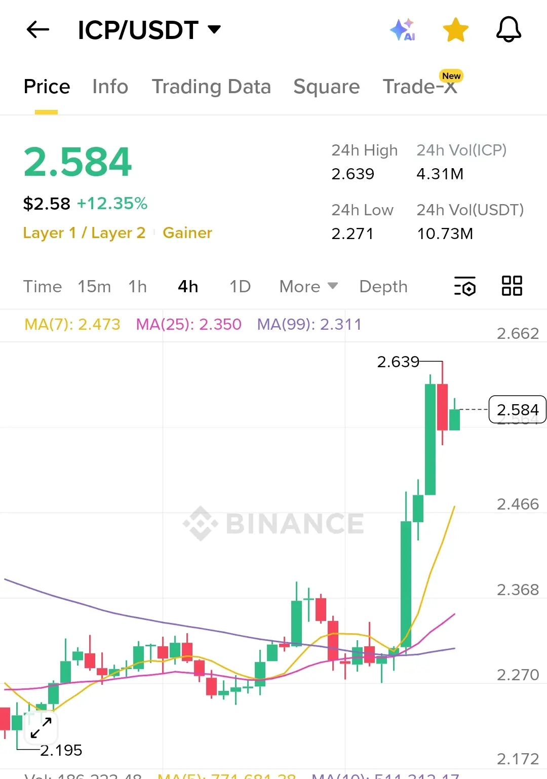Open price alerts via bell icon
The height and width of the screenshot is (779, 547).
tap(509, 29)
